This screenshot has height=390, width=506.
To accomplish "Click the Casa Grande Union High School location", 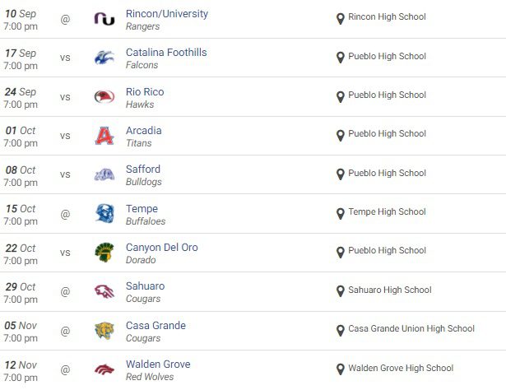I will (411, 329).
